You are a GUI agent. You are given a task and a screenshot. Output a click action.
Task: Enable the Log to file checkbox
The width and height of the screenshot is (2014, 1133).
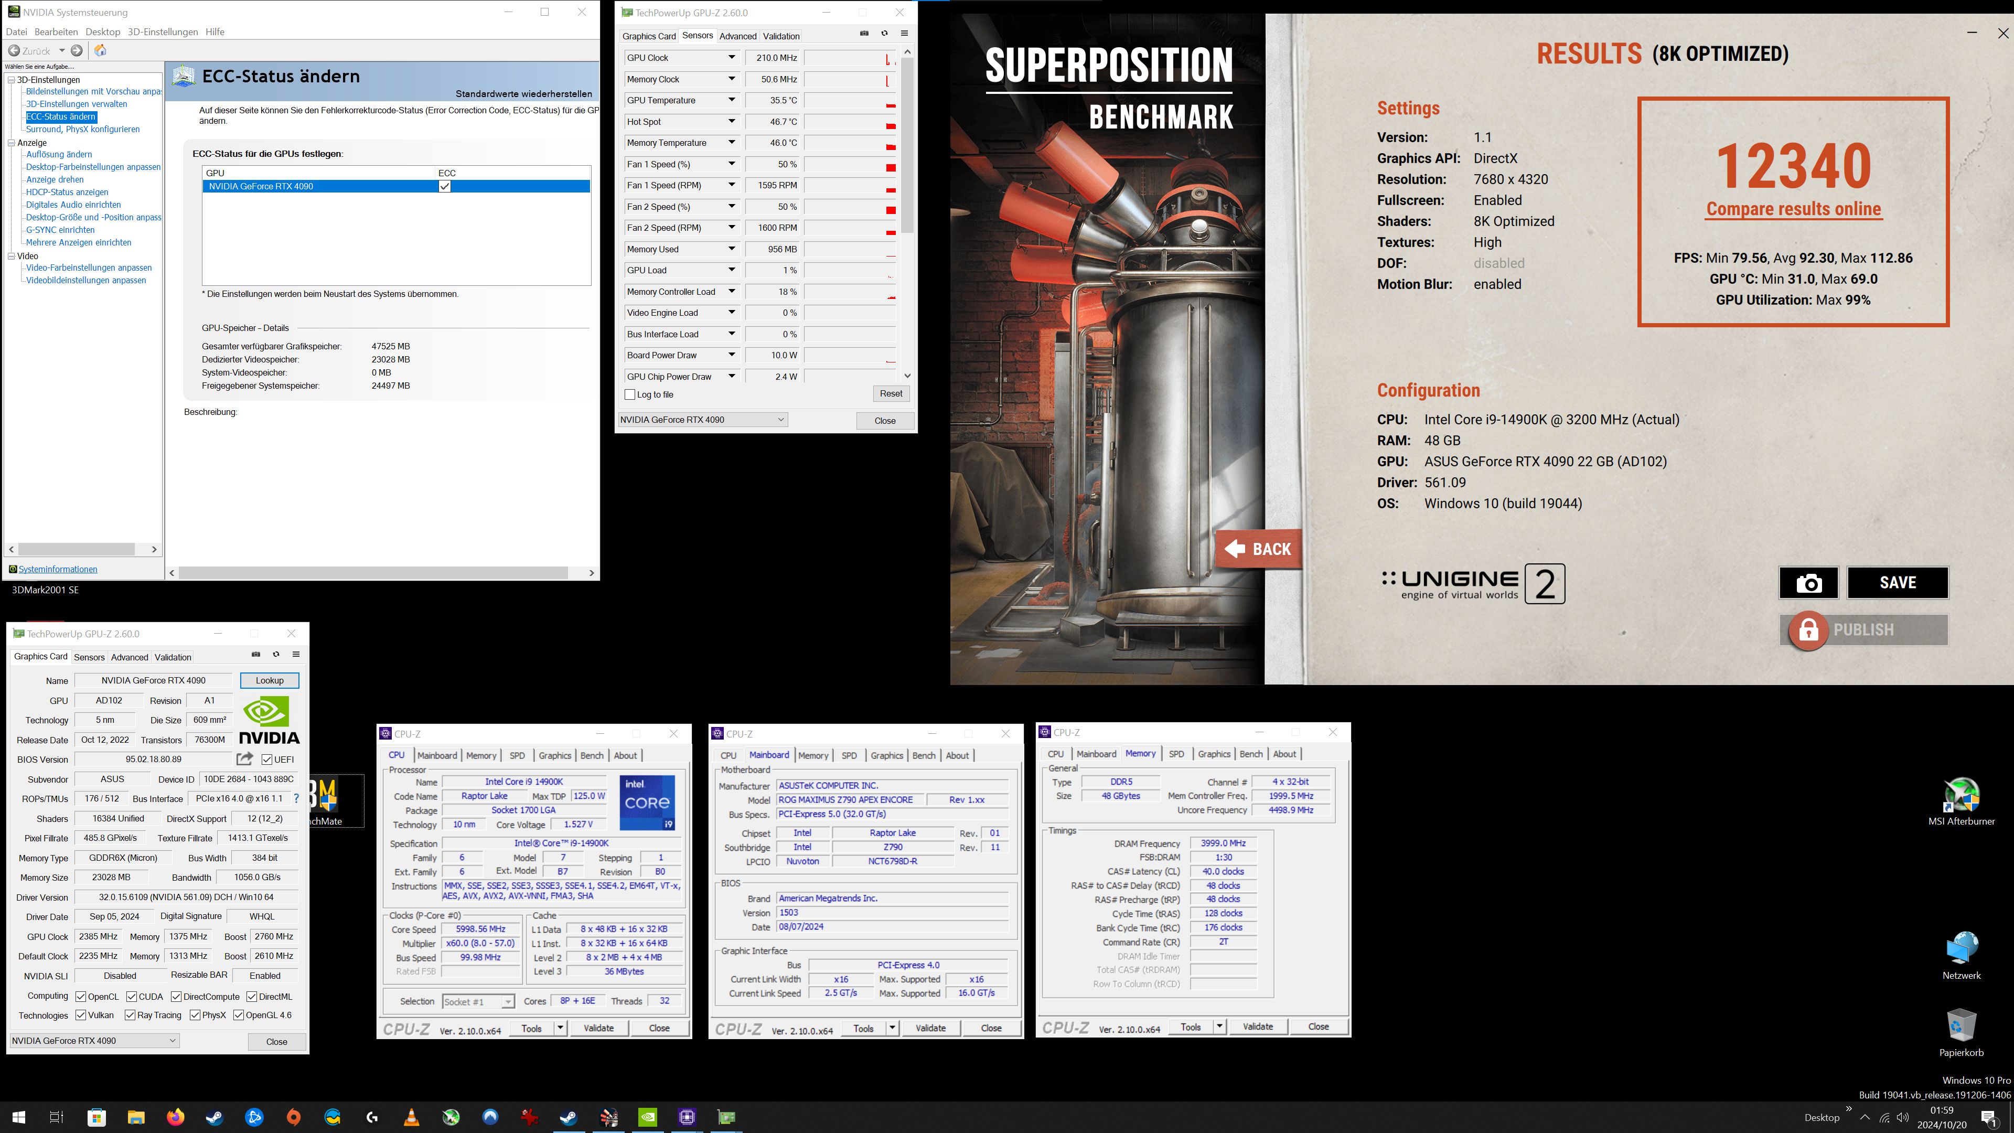[630, 395]
